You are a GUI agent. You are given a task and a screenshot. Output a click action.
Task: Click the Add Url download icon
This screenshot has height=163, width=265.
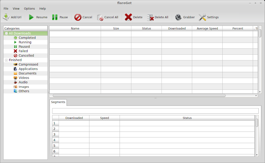[x=6, y=17]
